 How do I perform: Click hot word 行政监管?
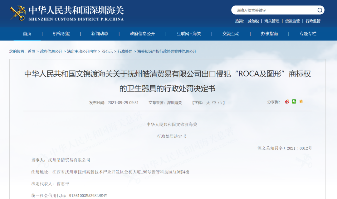[313, 21]
